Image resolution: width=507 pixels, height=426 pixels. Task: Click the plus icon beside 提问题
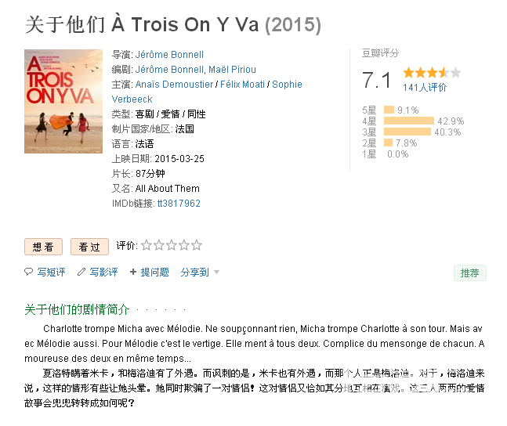(x=133, y=272)
